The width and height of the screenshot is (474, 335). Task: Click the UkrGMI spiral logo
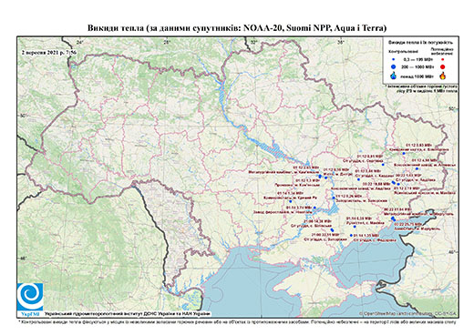click(30, 298)
